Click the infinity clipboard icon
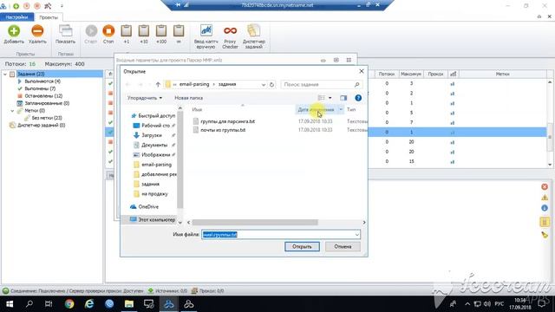Image resolution: width=555 pixels, height=312 pixels. coord(179,31)
